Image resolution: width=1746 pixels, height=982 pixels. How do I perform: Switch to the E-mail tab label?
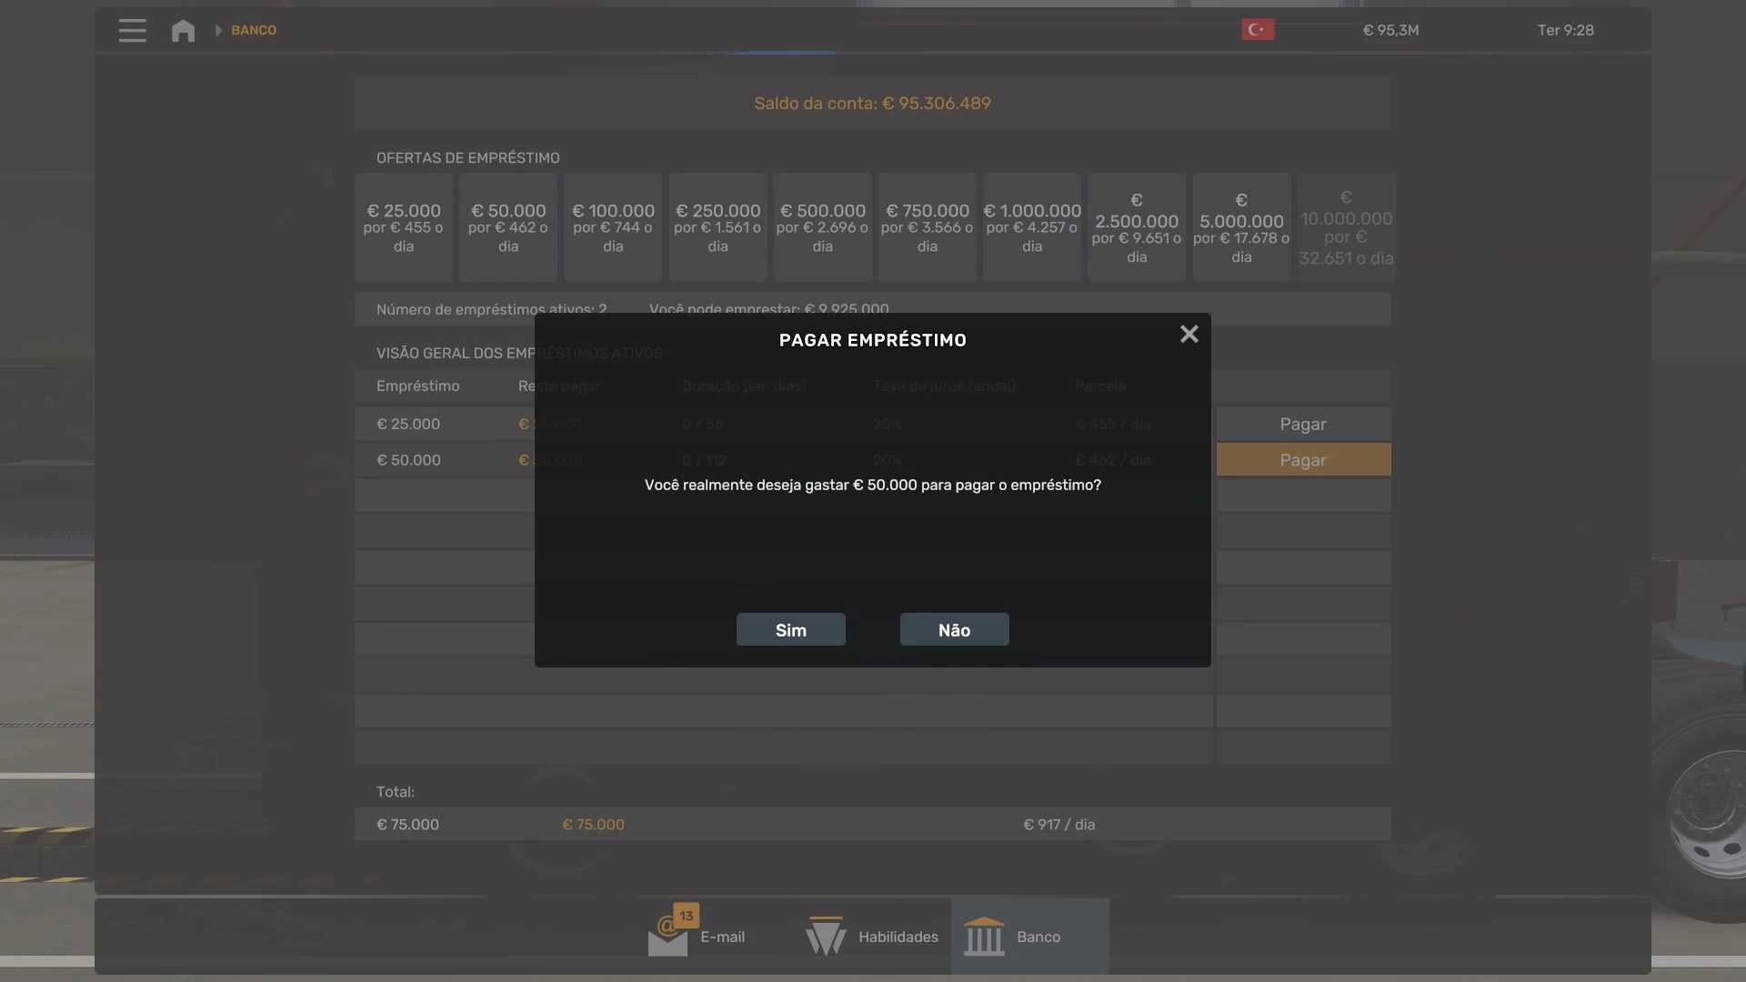722,937
